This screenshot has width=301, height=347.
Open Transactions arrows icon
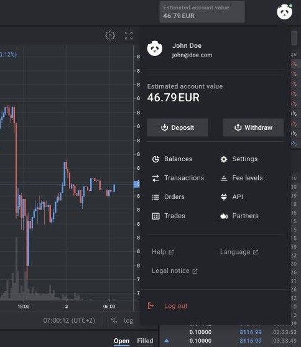[155, 178]
